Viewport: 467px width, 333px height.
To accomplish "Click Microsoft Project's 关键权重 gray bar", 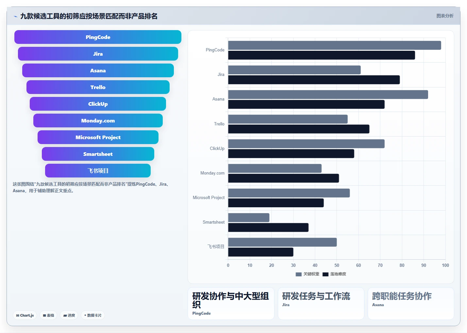I will tap(289, 193).
